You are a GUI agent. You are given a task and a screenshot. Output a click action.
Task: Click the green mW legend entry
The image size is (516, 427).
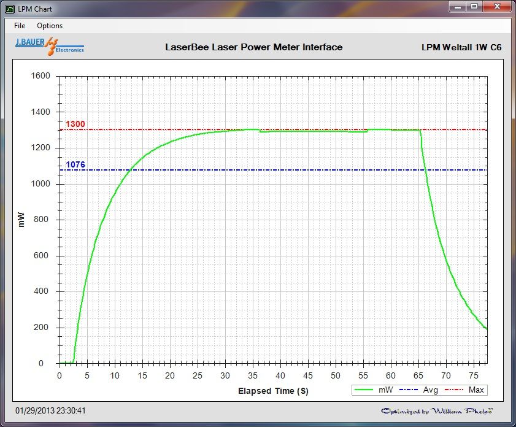click(x=374, y=390)
